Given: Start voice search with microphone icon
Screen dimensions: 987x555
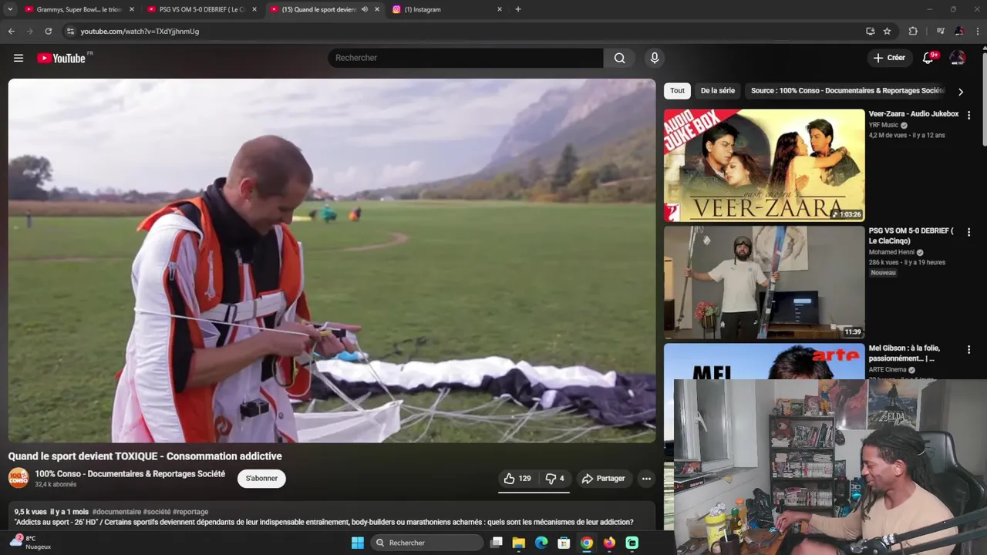Looking at the screenshot, I should pyautogui.click(x=655, y=58).
